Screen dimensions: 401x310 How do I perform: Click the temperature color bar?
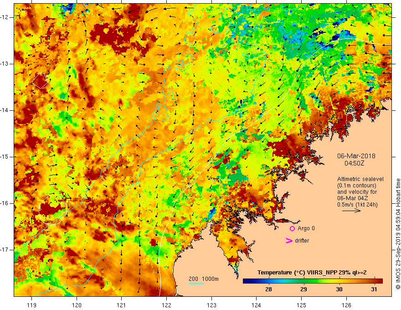(x=313, y=281)
